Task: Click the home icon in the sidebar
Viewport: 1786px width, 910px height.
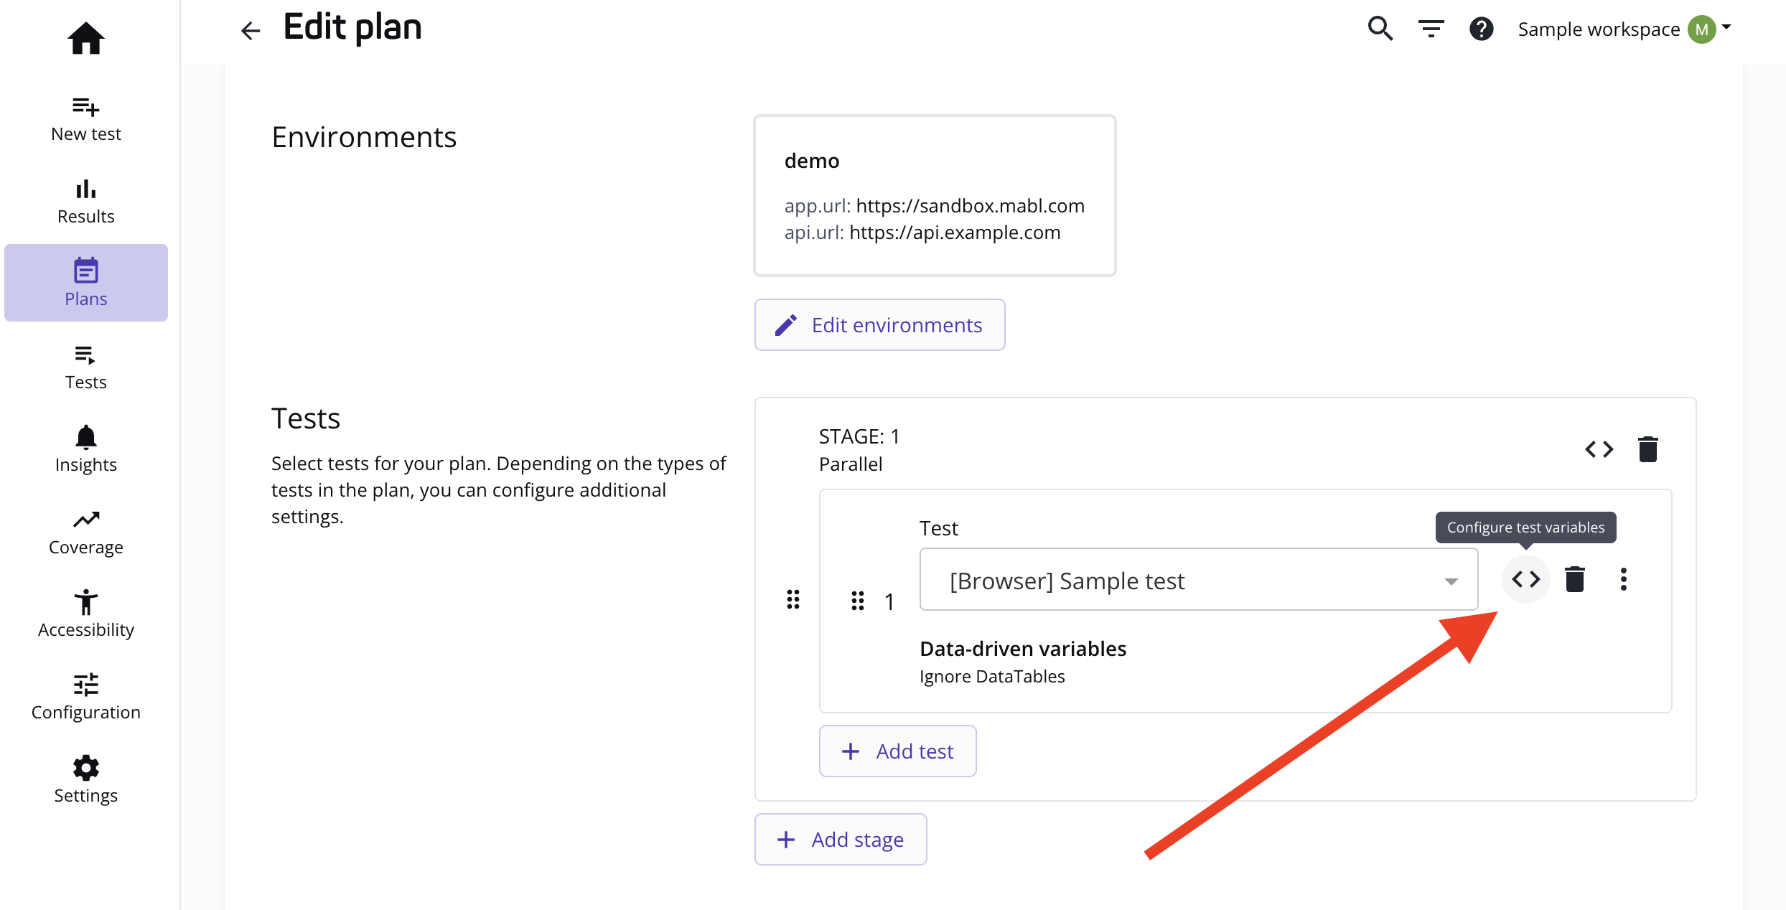Action: click(x=85, y=38)
